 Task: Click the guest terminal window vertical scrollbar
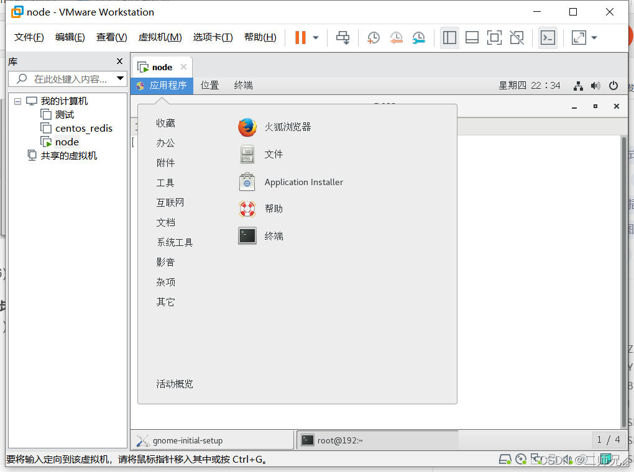tap(624, 282)
